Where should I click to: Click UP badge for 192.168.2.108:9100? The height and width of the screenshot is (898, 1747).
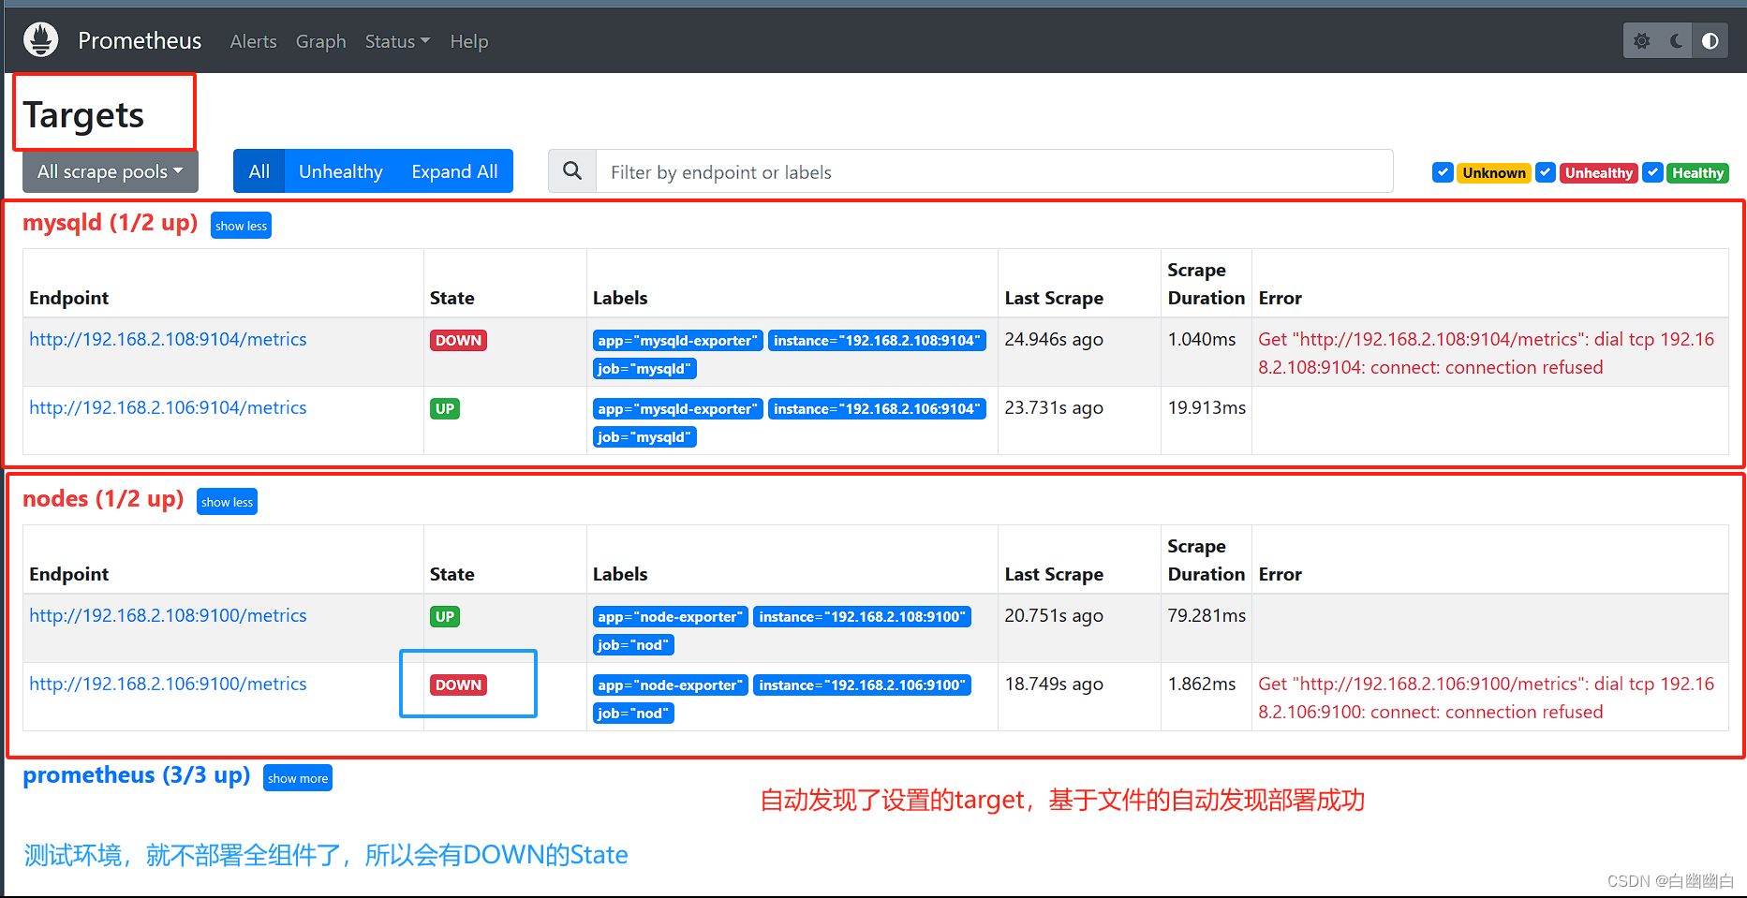point(445,616)
